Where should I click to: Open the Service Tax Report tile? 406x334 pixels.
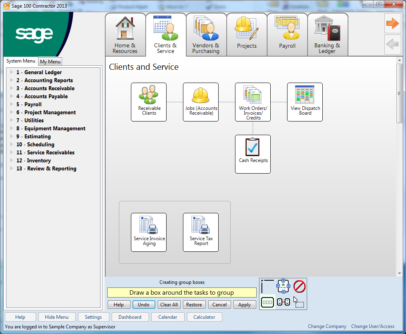(201, 232)
